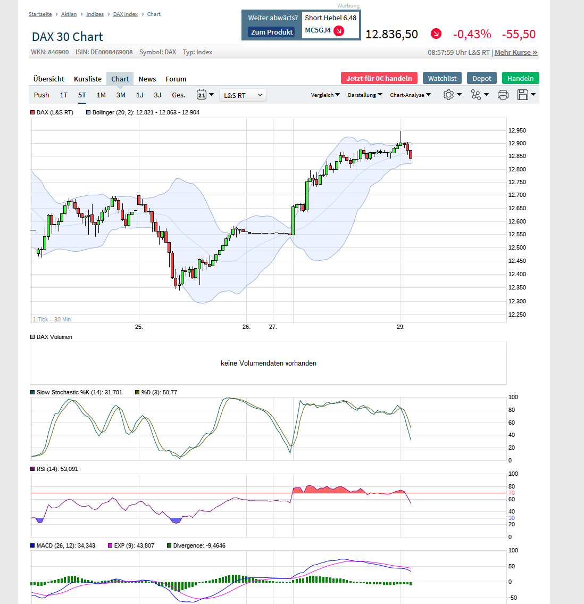This screenshot has width=584, height=604.
Task: Select the 1M chart period
Action: point(101,95)
